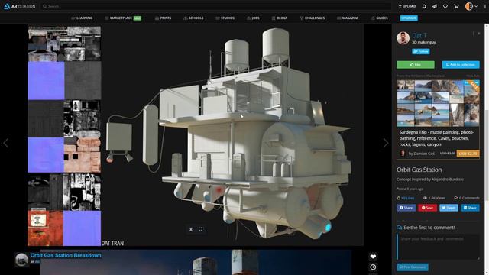Open the seller name by Damian Gos
The image size is (489, 275).
coord(421,154)
